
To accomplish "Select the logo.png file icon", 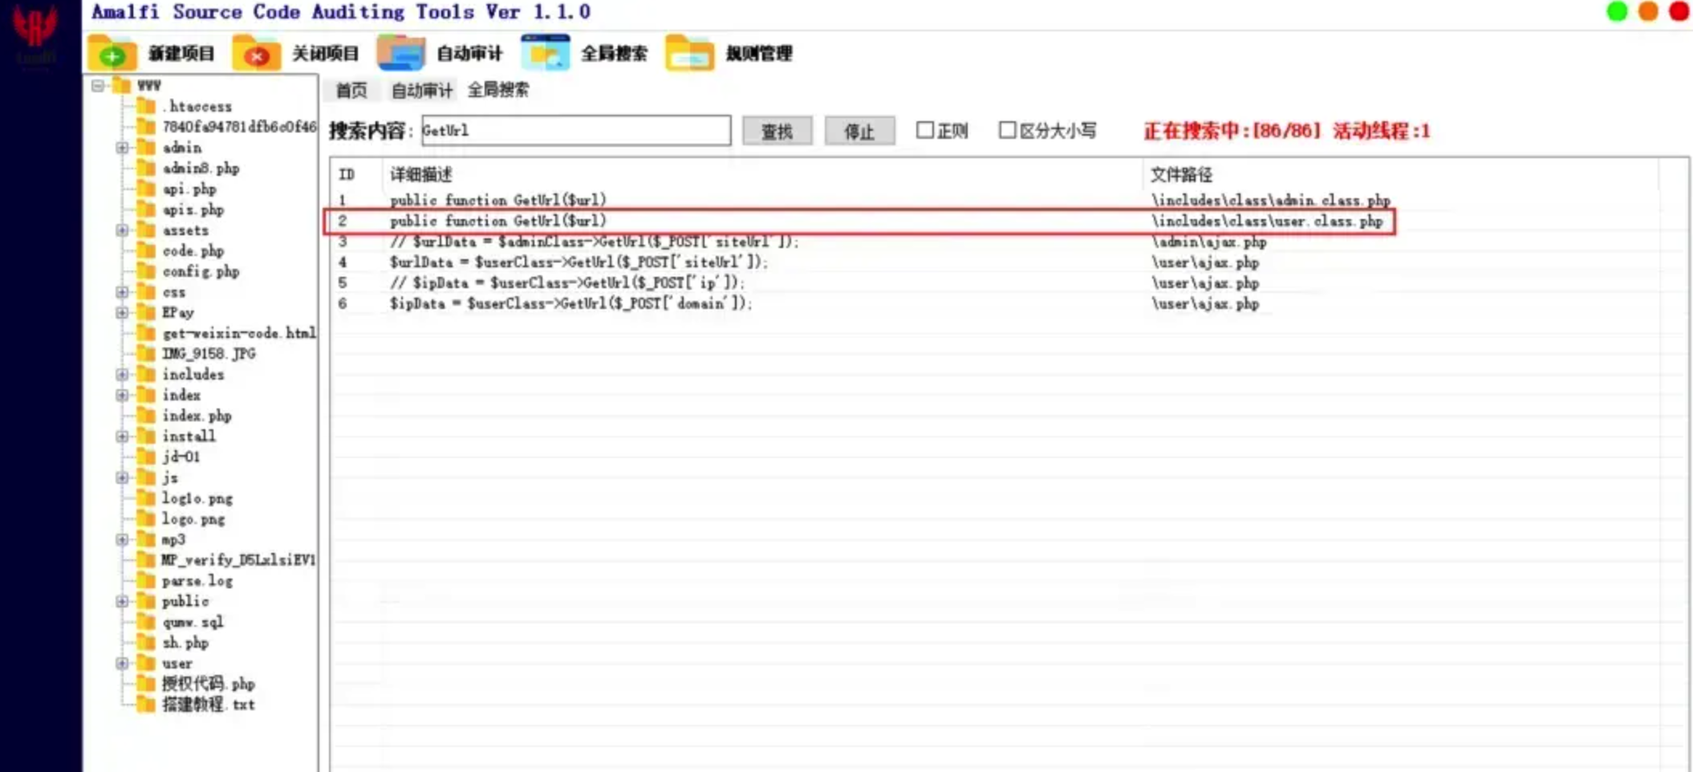I will 146,518.
